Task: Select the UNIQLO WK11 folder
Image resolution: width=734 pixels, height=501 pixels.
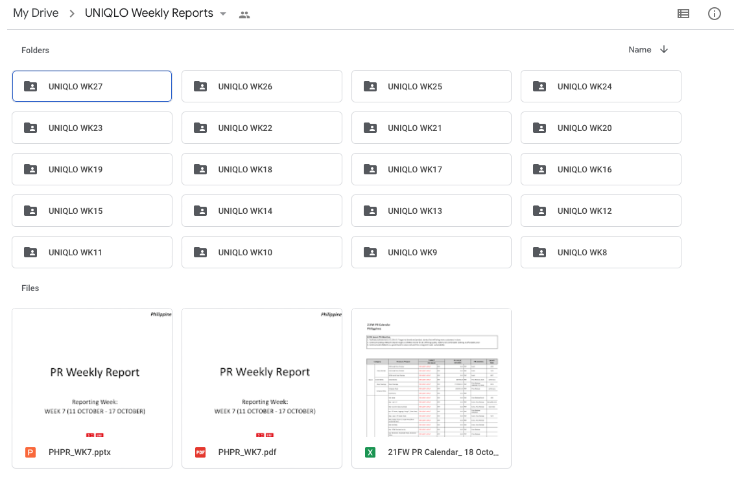Action: click(x=92, y=252)
